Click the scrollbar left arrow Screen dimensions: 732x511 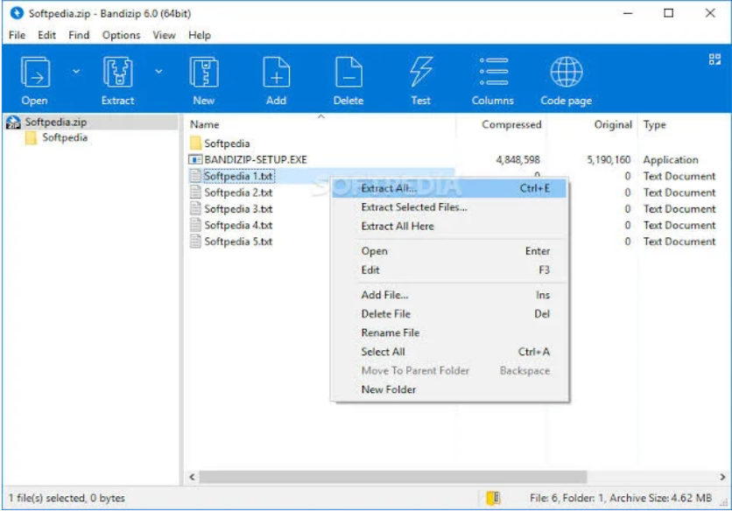[192, 477]
